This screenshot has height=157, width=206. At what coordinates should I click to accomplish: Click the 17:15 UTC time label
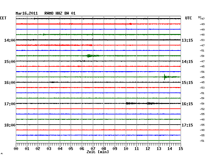[187, 125]
